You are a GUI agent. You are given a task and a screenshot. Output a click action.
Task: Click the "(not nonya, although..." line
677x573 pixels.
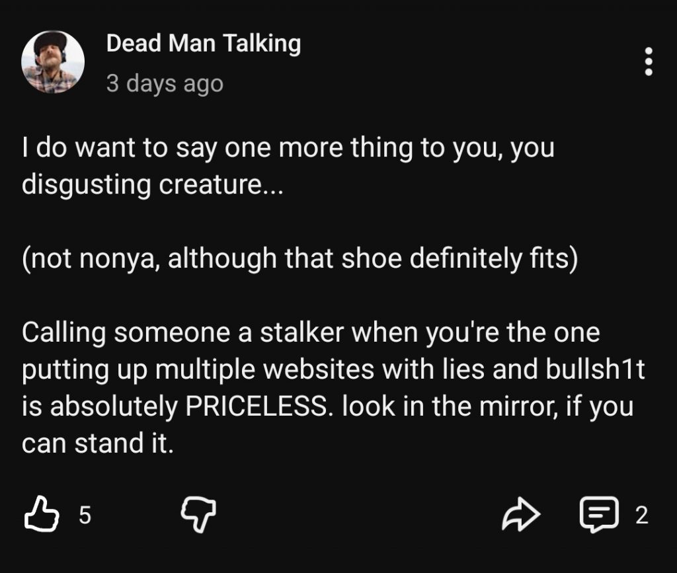299,258
